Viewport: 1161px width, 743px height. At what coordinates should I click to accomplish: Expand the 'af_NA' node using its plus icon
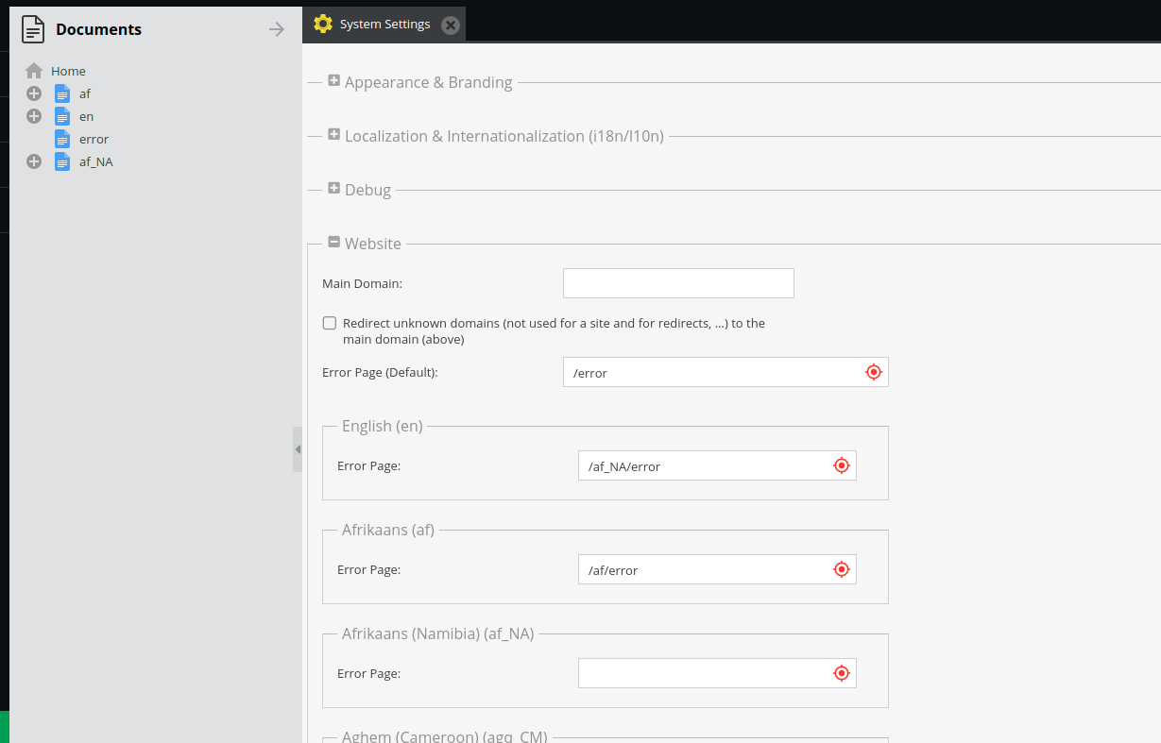pos(34,161)
